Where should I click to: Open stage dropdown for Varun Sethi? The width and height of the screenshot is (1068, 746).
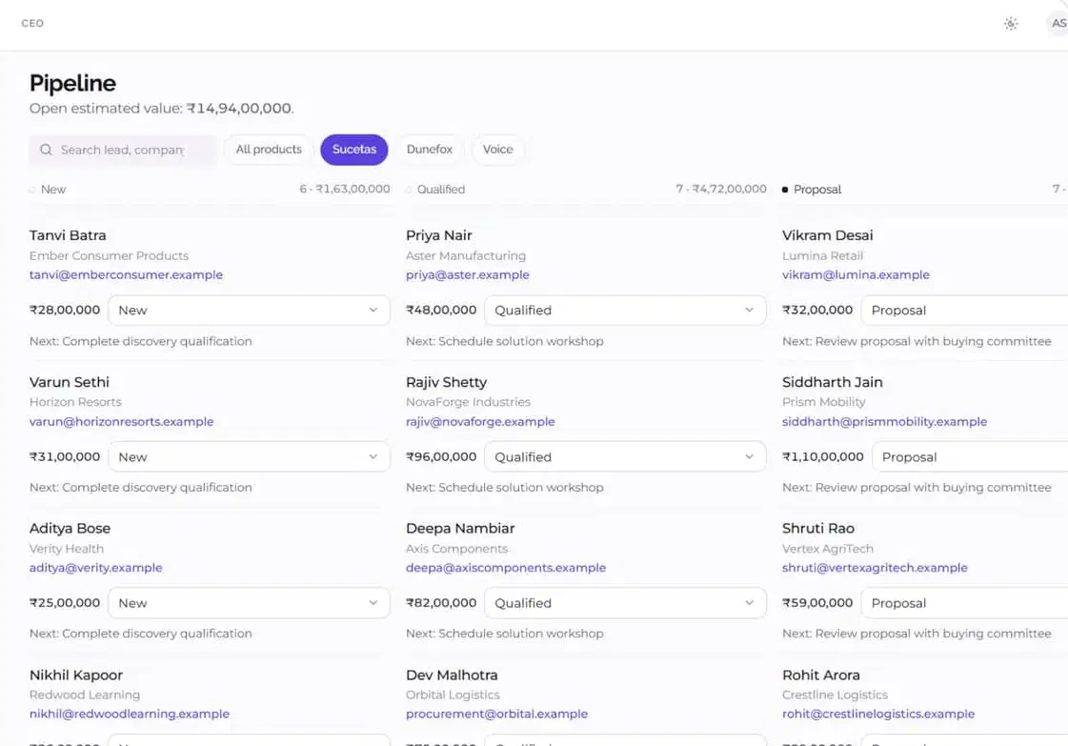tap(250, 456)
